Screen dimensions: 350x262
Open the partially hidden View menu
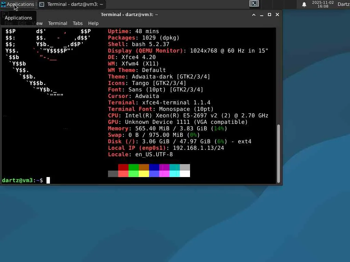point(38,23)
